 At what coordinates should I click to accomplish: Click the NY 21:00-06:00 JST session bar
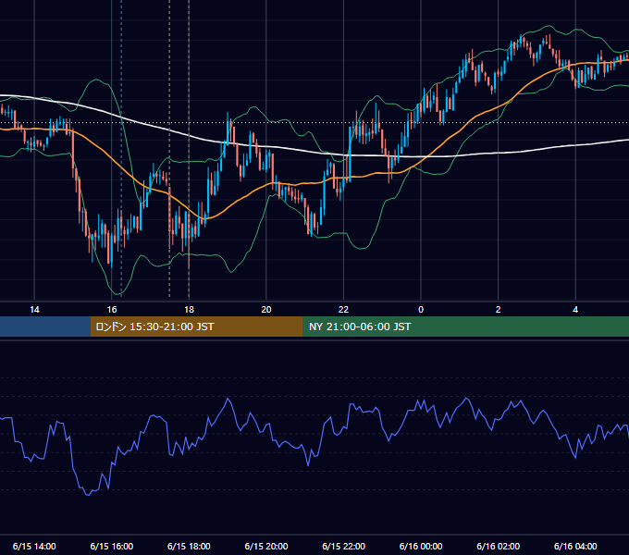coord(465,327)
